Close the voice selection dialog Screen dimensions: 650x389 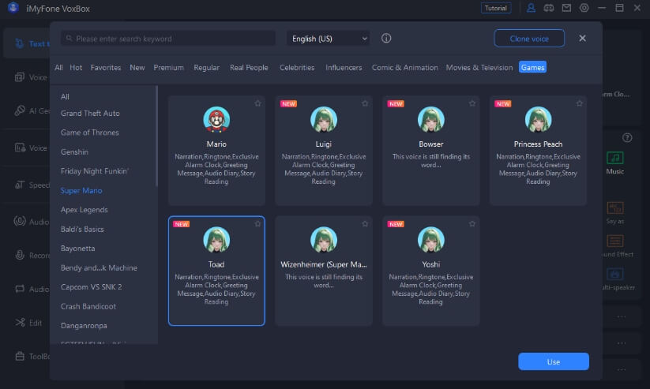coord(582,38)
